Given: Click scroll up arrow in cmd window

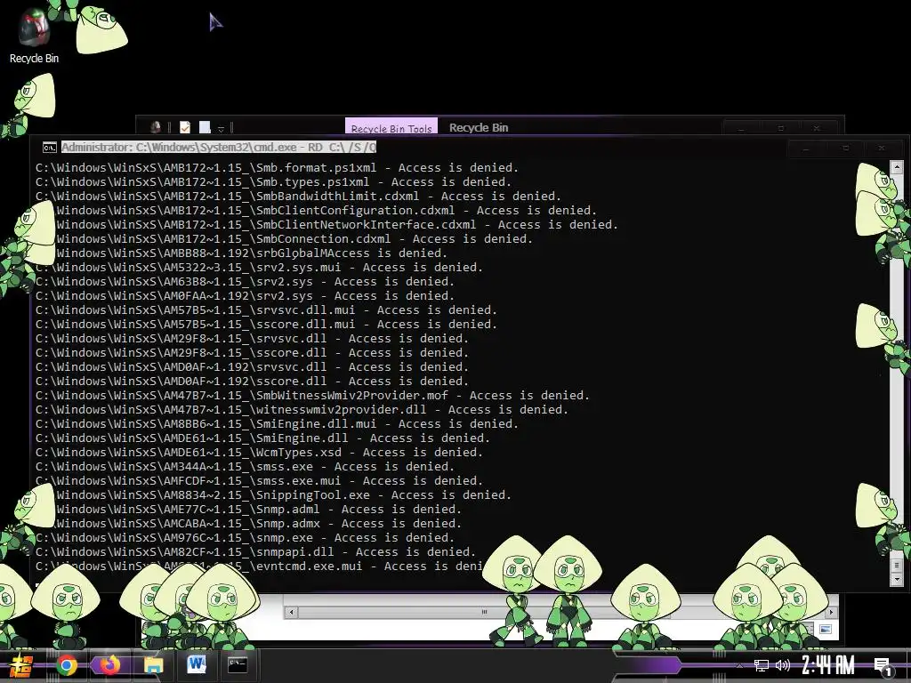Looking at the screenshot, I should (897, 169).
